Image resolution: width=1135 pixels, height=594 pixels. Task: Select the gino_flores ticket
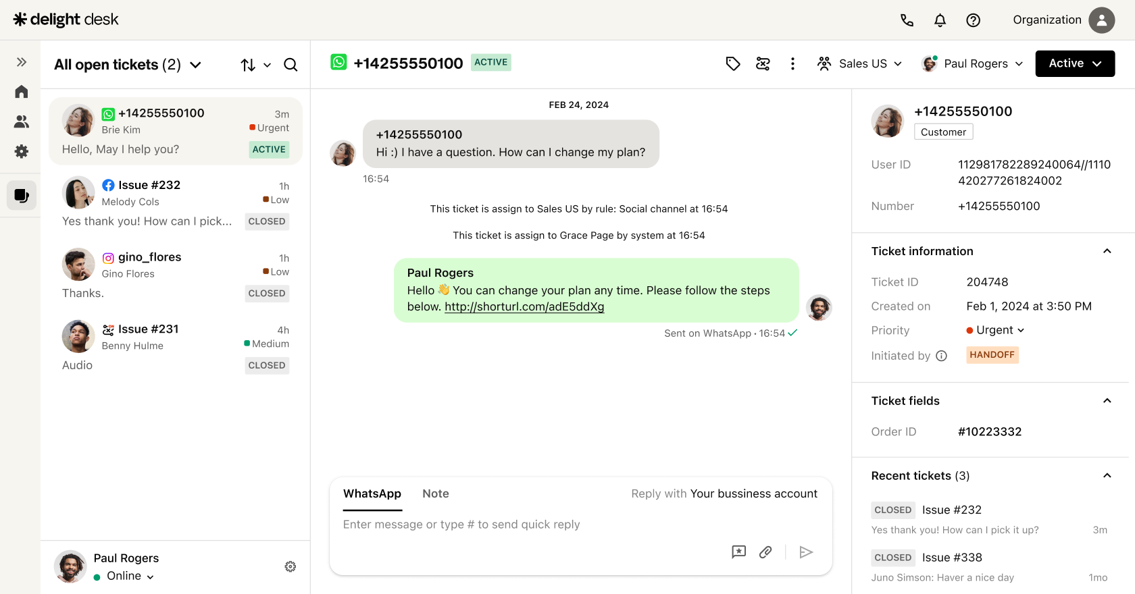point(176,275)
